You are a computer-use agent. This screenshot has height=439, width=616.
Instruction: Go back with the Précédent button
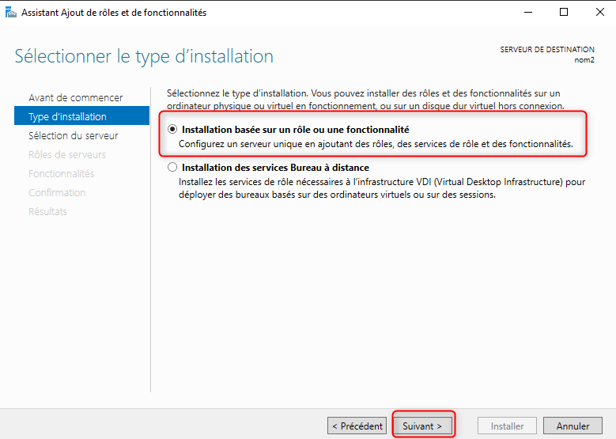357,426
